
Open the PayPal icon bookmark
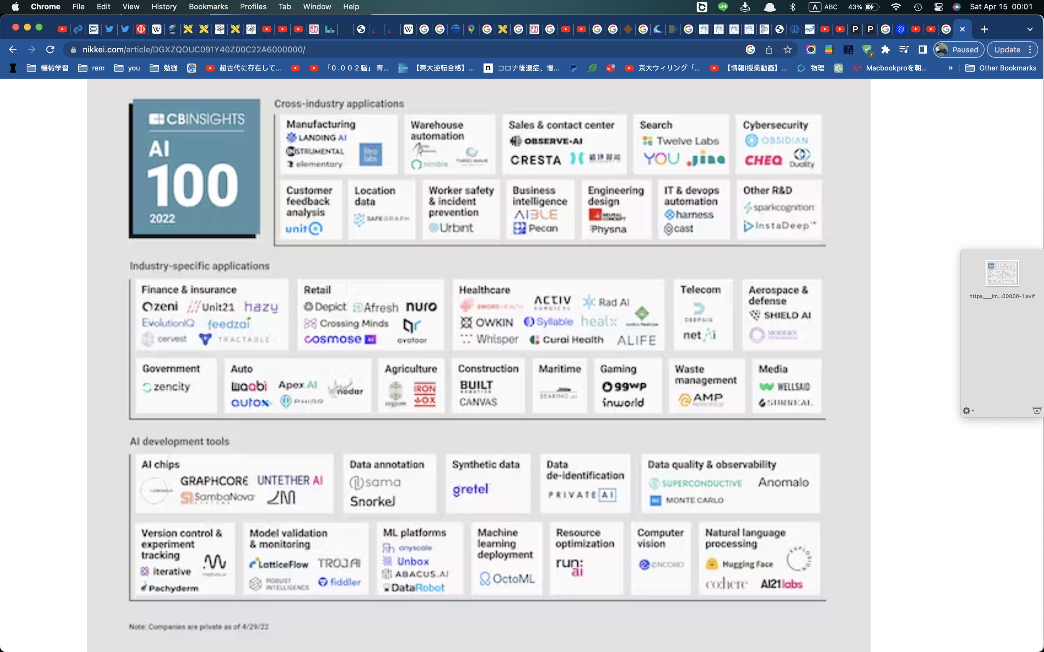[574, 68]
